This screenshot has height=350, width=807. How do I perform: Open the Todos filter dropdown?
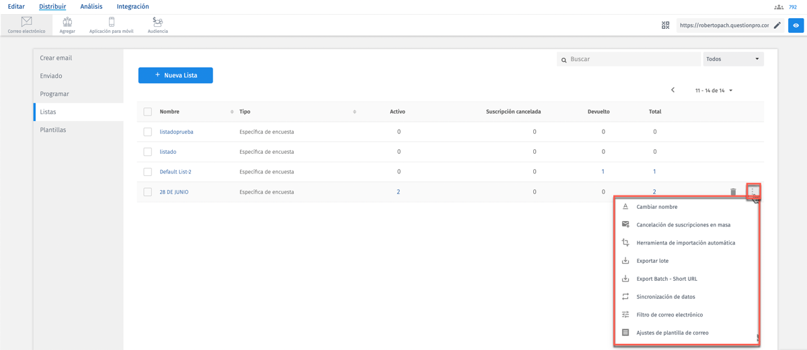733,59
